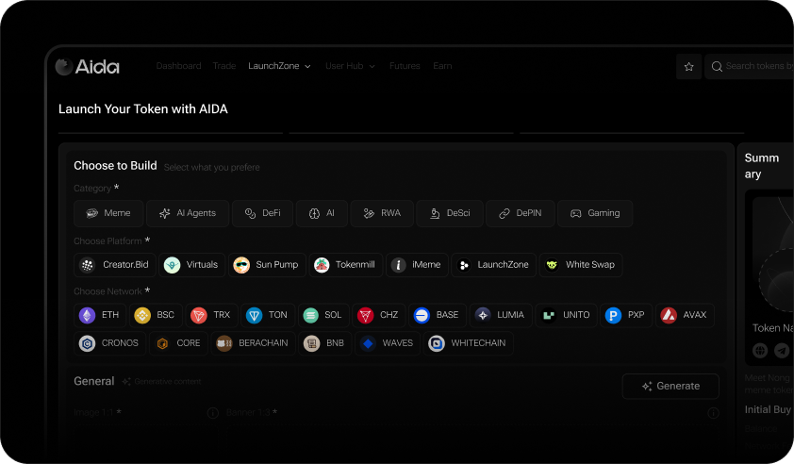This screenshot has height=464, width=794.
Task: Pick the TON network icon
Action: pos(254,315)
